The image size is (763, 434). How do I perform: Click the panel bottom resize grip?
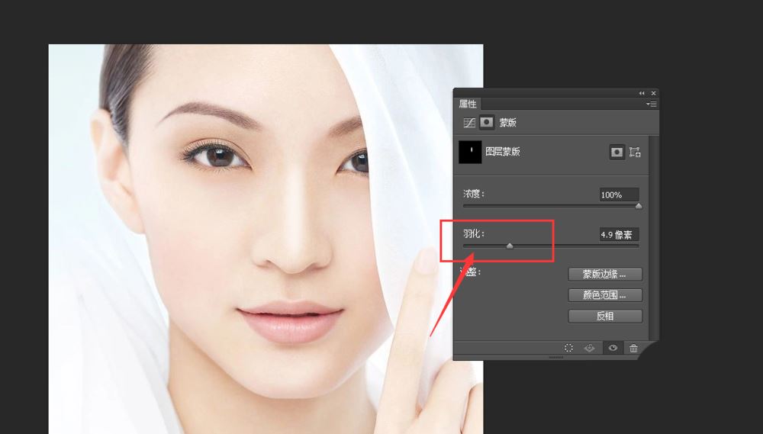(556, 358)
